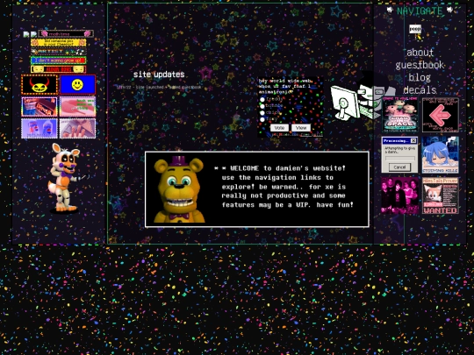Go to the blog page
The height and width of the screenshot is (355, 474).
click(420, 78)
